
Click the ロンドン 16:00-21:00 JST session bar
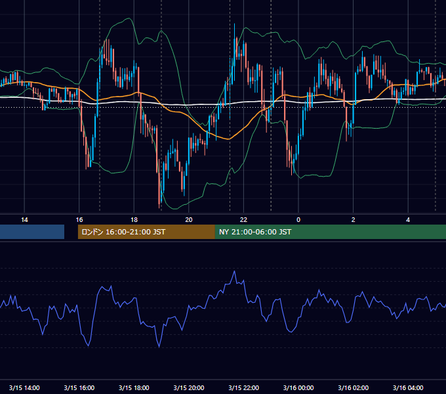click(x=146, y=232)
